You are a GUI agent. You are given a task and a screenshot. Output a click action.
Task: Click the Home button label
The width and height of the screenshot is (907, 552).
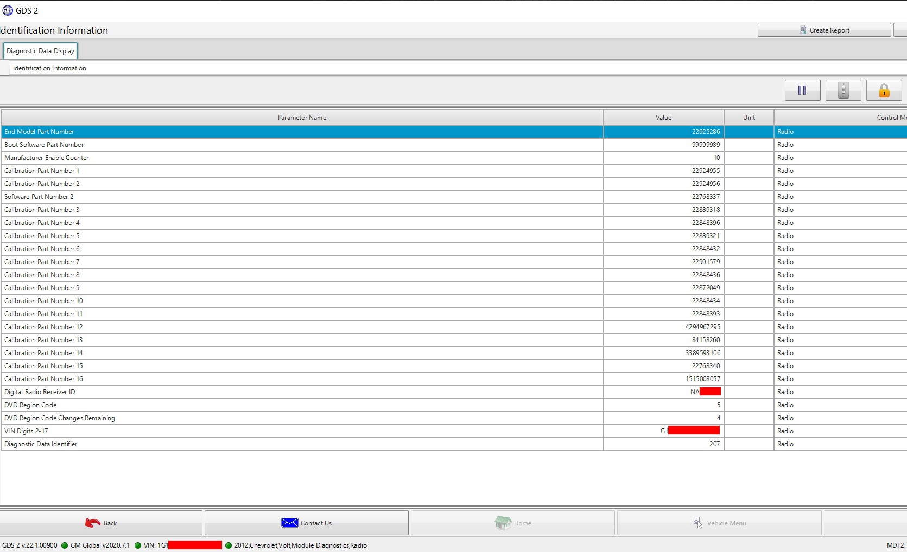pos(522,523)
